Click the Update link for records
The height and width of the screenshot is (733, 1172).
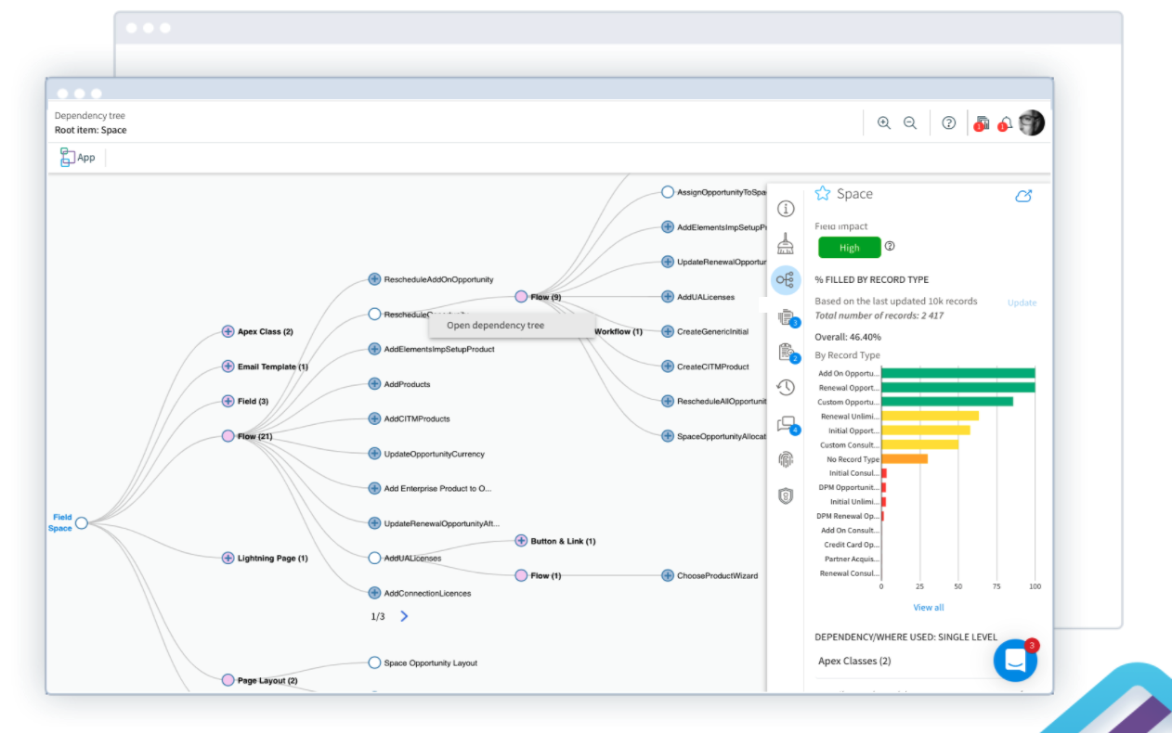pos(1022,302)
